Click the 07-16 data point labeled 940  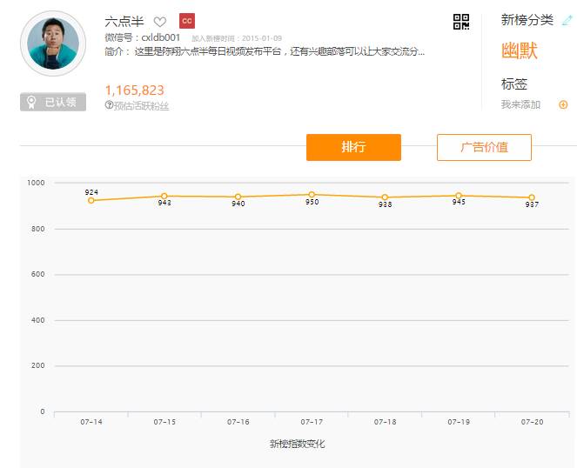click(238, 197)
